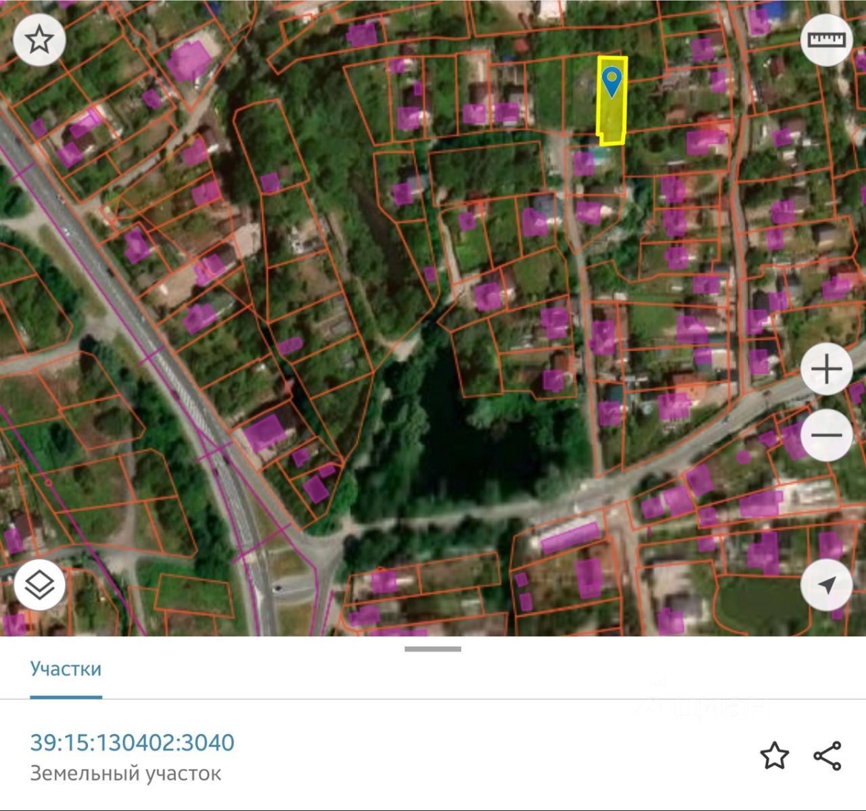The height and width of the screenshot is (811, 866).
Task: Activate the ruler measurement tool
Action: click(827, 40)
